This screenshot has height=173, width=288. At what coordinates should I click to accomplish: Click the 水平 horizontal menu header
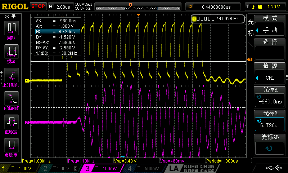10,17
